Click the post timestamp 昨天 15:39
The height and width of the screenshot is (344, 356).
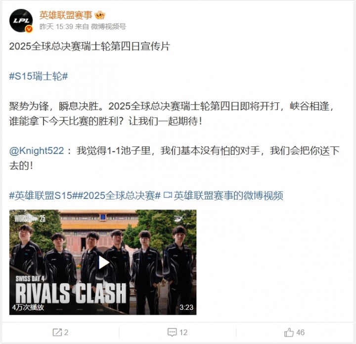tap(56, 27)
